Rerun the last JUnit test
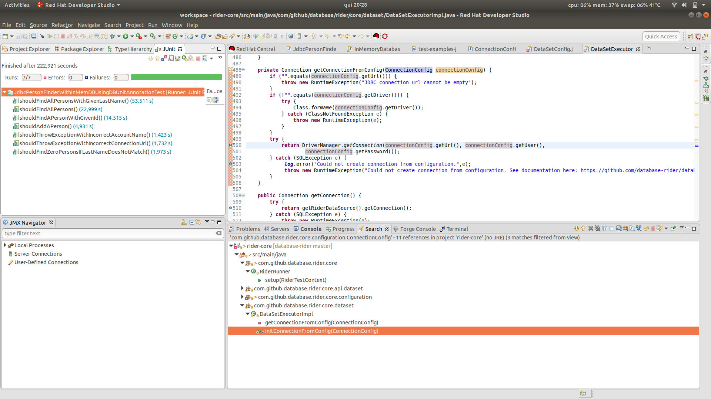711x399 pixels. [x=184, y=58]
